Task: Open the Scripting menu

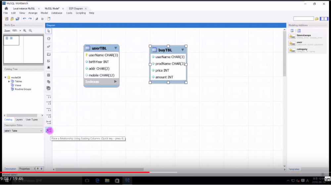Action: 81,13
